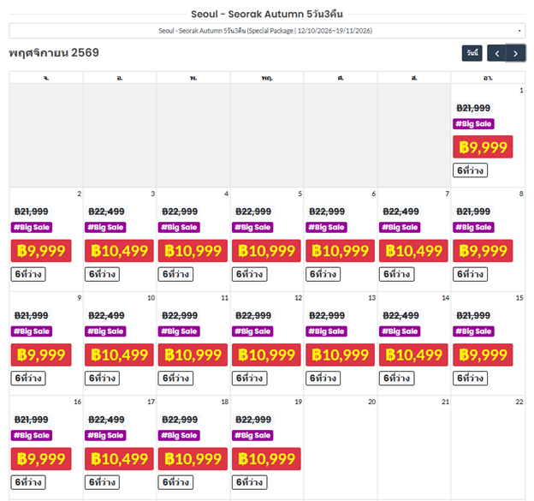Screen dimensions: 534x501
Task: Go to the next month using the right chevron
Action: tap(516, 53)
